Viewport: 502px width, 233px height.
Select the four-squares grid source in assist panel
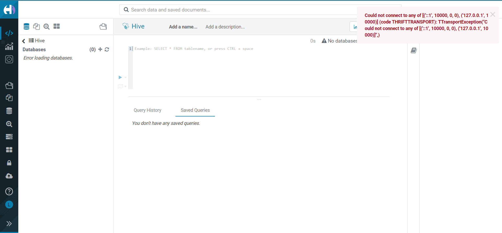tap(56, 26)
